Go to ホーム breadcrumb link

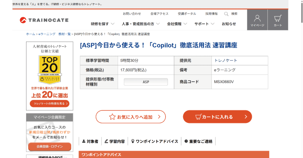click(30, 34)
